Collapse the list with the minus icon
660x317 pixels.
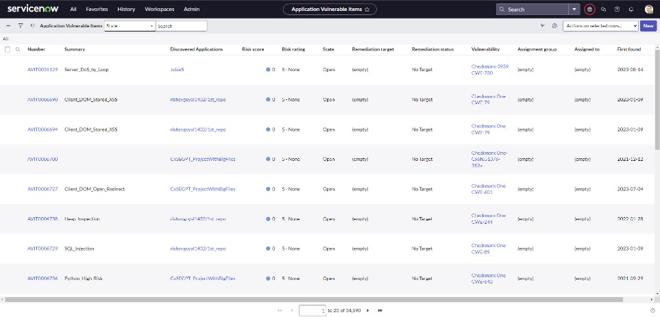point(8,25)
